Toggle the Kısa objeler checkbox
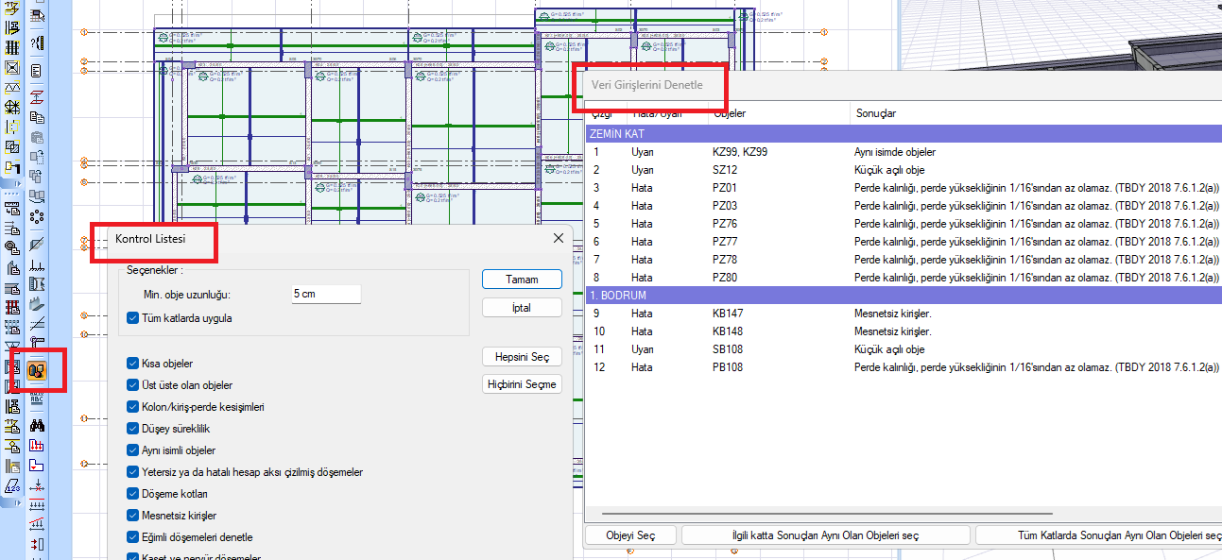This screenshot has height=560, width=1222. point(133,364)
